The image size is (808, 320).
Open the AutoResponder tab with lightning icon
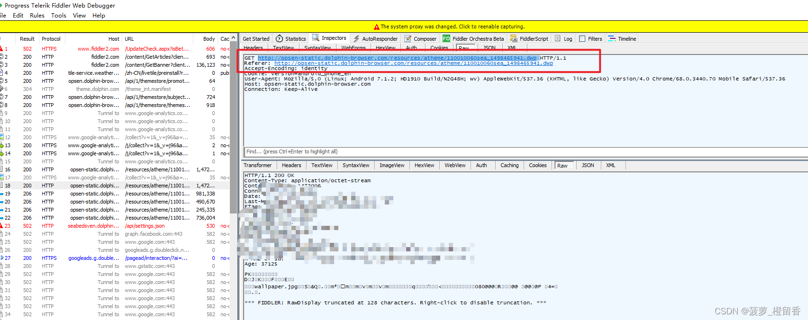coord(375,39)
